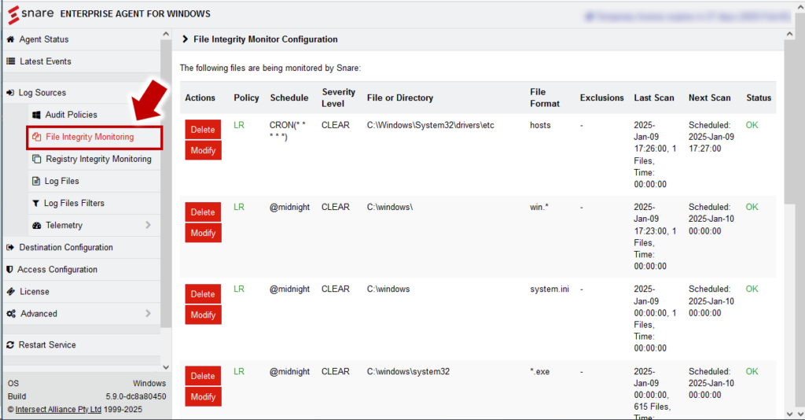Click the Restart Service refresh icon

(10, 345)
